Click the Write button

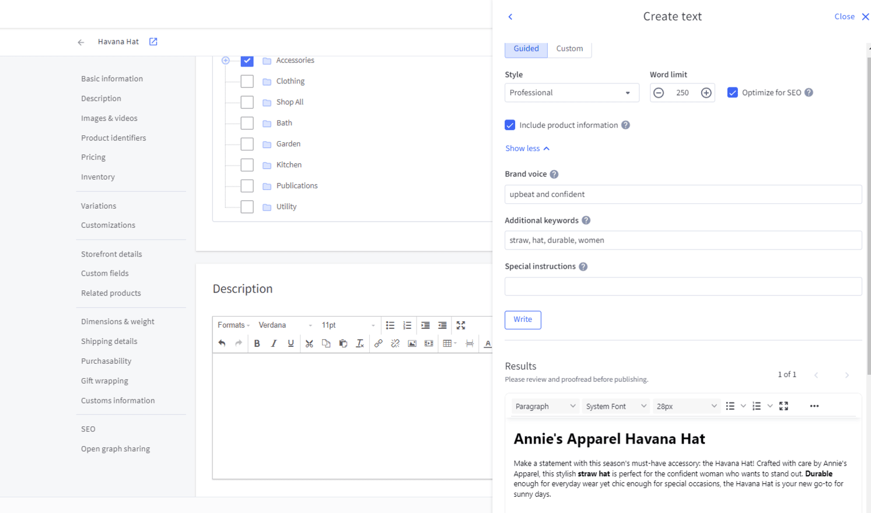523,319
